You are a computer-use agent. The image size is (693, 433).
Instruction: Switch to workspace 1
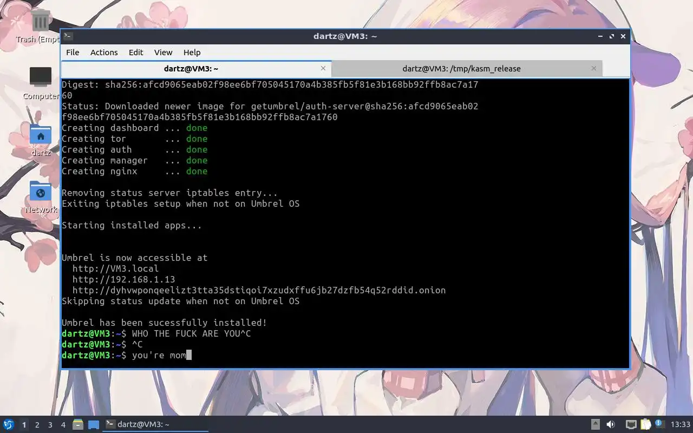[x=24, y=425]
